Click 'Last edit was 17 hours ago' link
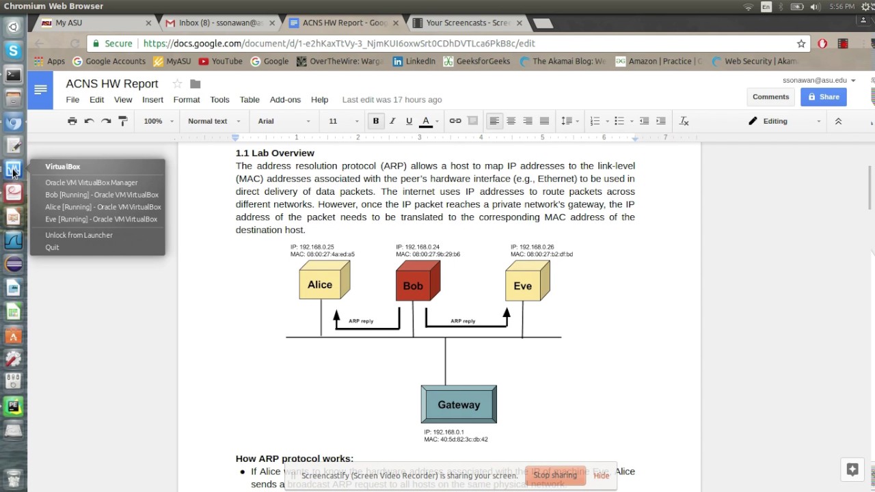This screenshot has height=492, width=875. click(x=392, y=100)
